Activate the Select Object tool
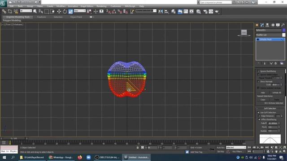The width and height of the screenshot is (287, 161). tap(35, 12)
